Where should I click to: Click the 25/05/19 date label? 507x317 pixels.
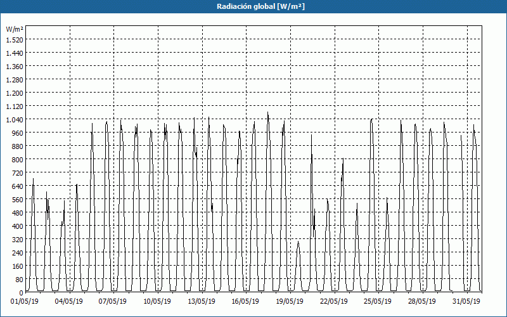pos(378,301)
